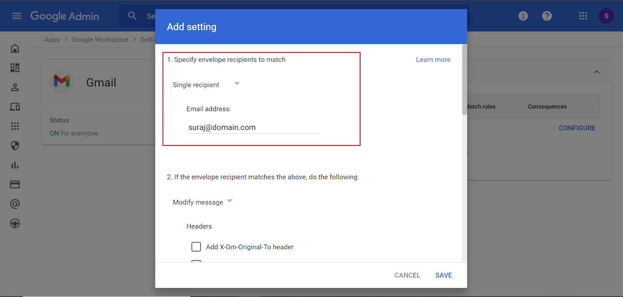The image size is (623, 297).
Task: Open Reporting bar chart icon
Action: [x=15, y=165]
